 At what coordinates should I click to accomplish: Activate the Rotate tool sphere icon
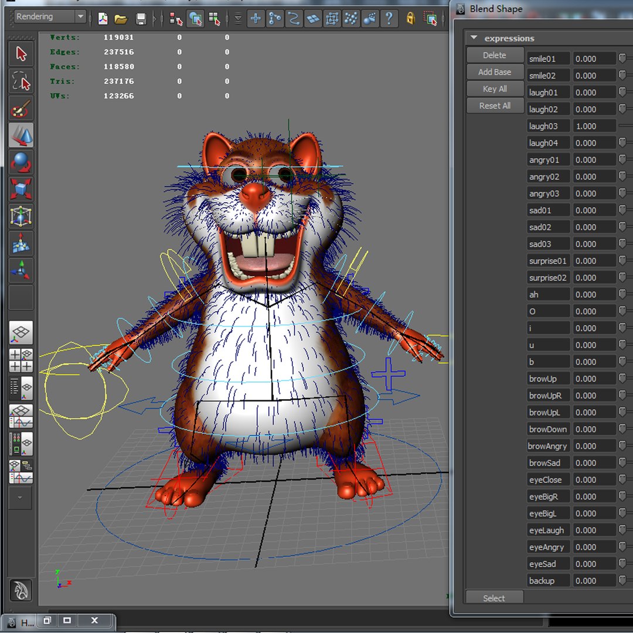[x=21, y=162]
